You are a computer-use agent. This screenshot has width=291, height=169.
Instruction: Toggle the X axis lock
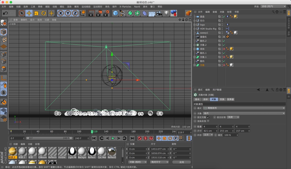[61, 13]
